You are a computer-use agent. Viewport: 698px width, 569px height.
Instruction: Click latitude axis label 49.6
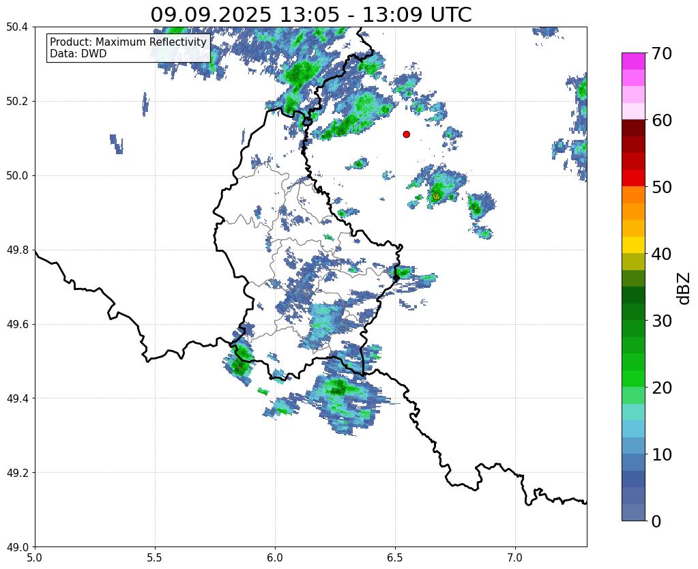click(x=17, y=325)
